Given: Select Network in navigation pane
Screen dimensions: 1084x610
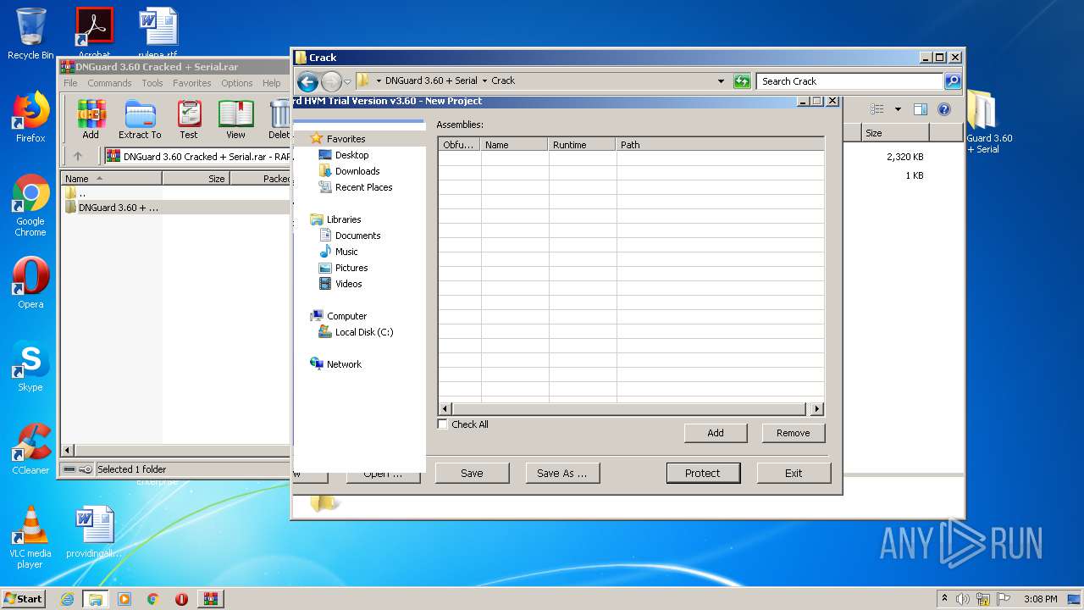Looking at the screenshot, I should coord(344,364).
